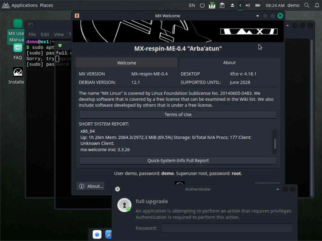Open the Places menu in top panel
The width and height of the screenshot is (322, 241).
47,5
